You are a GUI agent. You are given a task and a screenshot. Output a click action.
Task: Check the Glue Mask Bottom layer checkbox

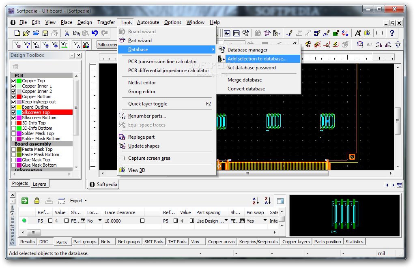coord(13,165)
